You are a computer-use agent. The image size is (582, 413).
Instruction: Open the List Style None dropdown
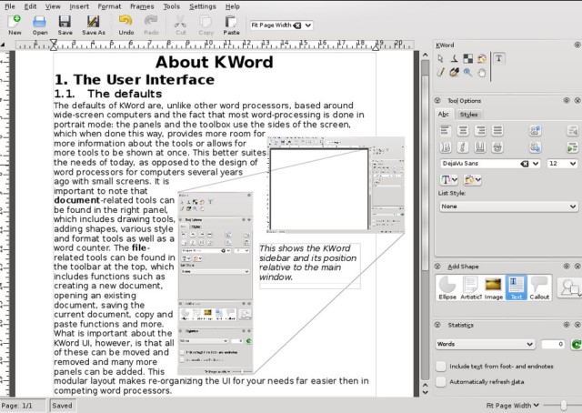[x=508, y=206]
